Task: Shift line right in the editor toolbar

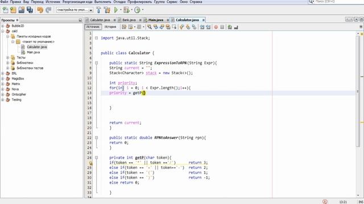Action: [x=208, y=27]
